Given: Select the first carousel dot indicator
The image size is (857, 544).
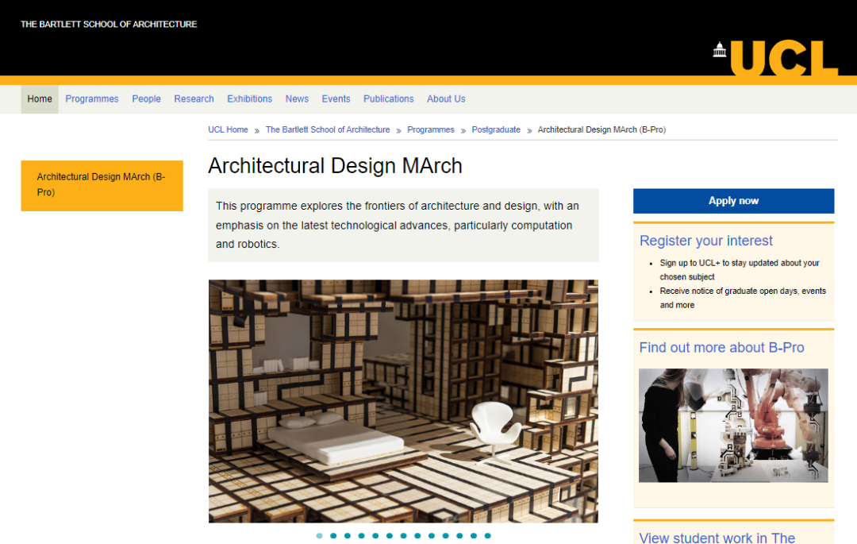Looking at the screenshot, I should [320, 536].
